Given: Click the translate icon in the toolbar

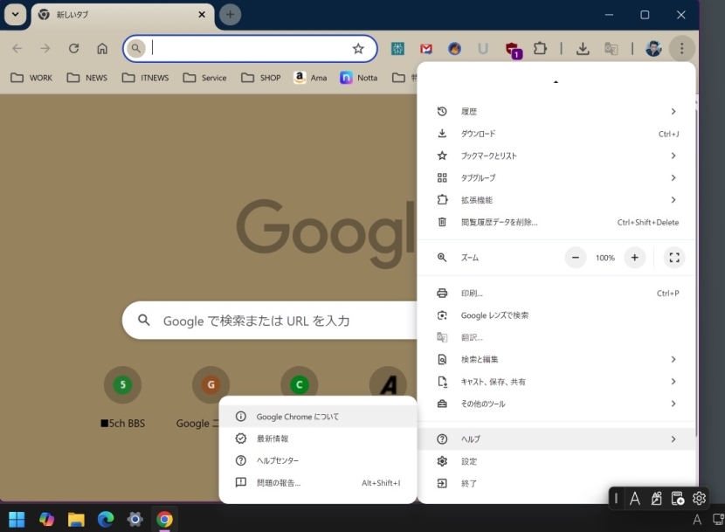Looking at the screenshot, I should point(611,49).
